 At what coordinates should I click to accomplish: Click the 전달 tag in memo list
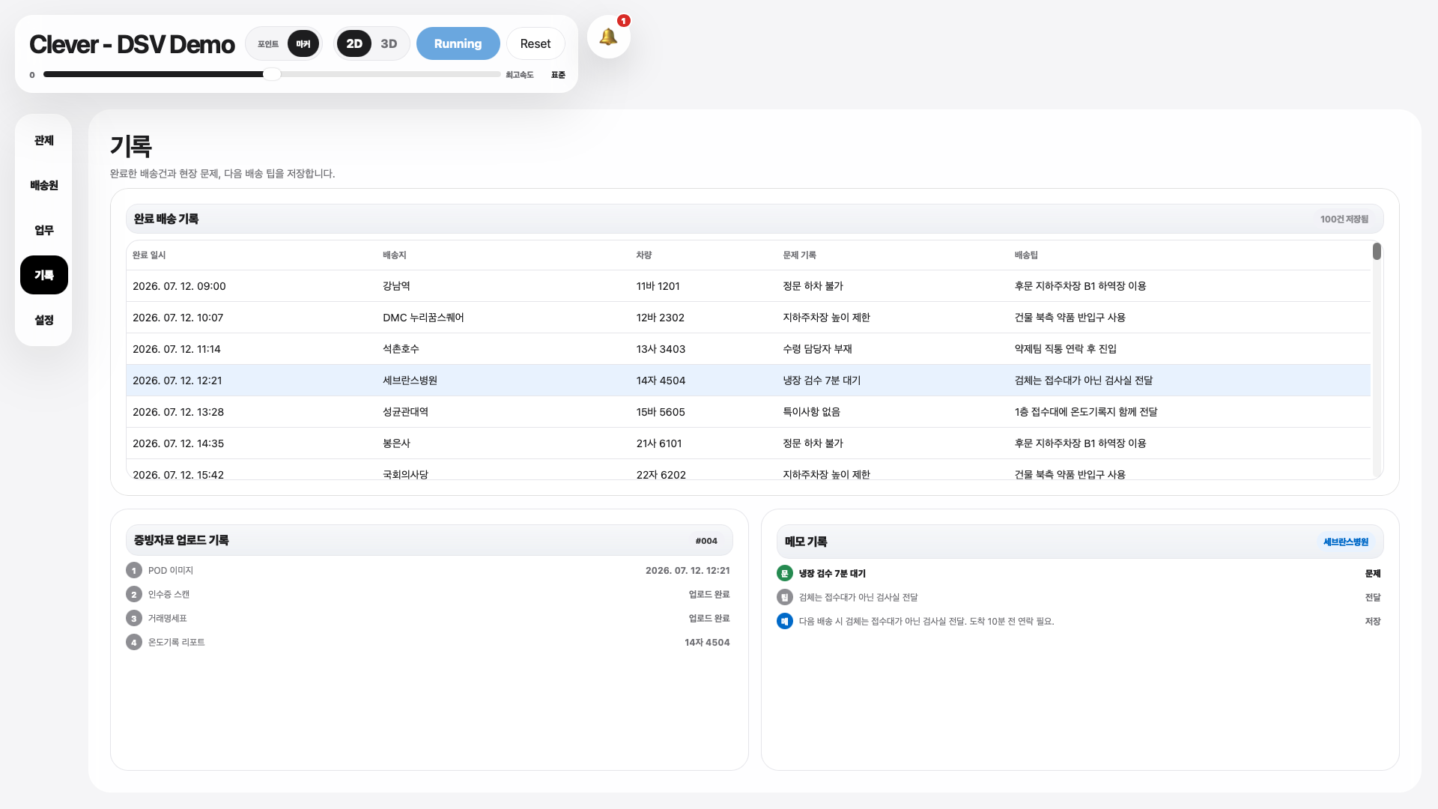coord(1373,598)
